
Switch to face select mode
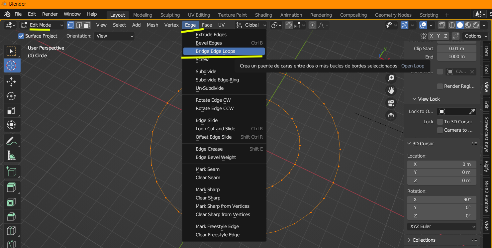(x=87, y=25)
